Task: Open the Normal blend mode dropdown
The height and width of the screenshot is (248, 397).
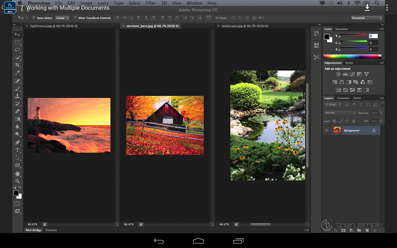Action: [x=340, y=113]
